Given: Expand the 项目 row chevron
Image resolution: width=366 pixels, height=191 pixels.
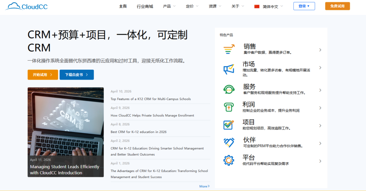Looking at the screenshot, I should (320, 126).
